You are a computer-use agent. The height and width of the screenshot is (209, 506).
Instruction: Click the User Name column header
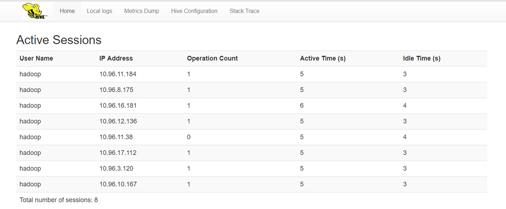(x=36, y=59)
